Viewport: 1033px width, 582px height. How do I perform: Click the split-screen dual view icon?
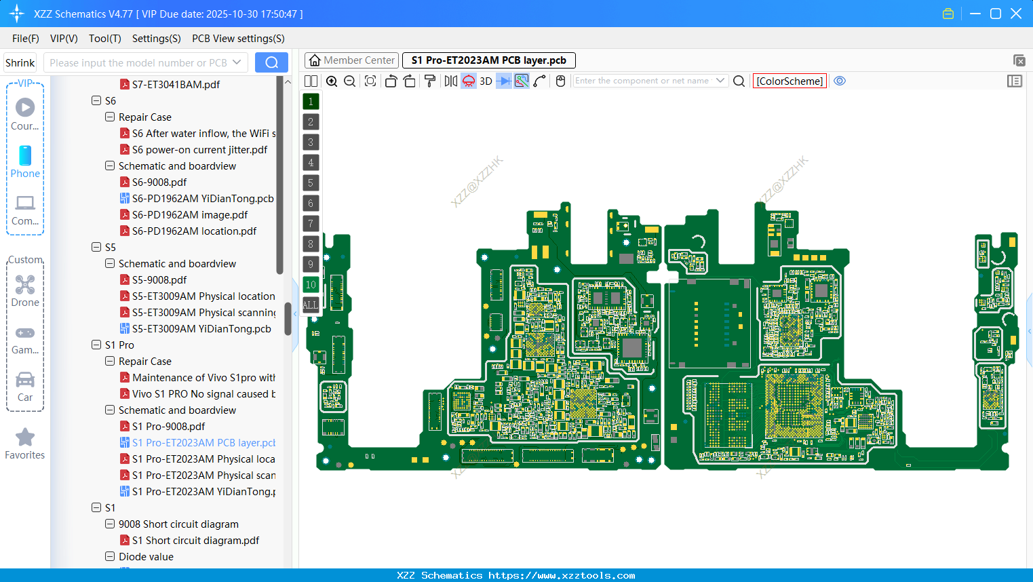click(311, 81)
